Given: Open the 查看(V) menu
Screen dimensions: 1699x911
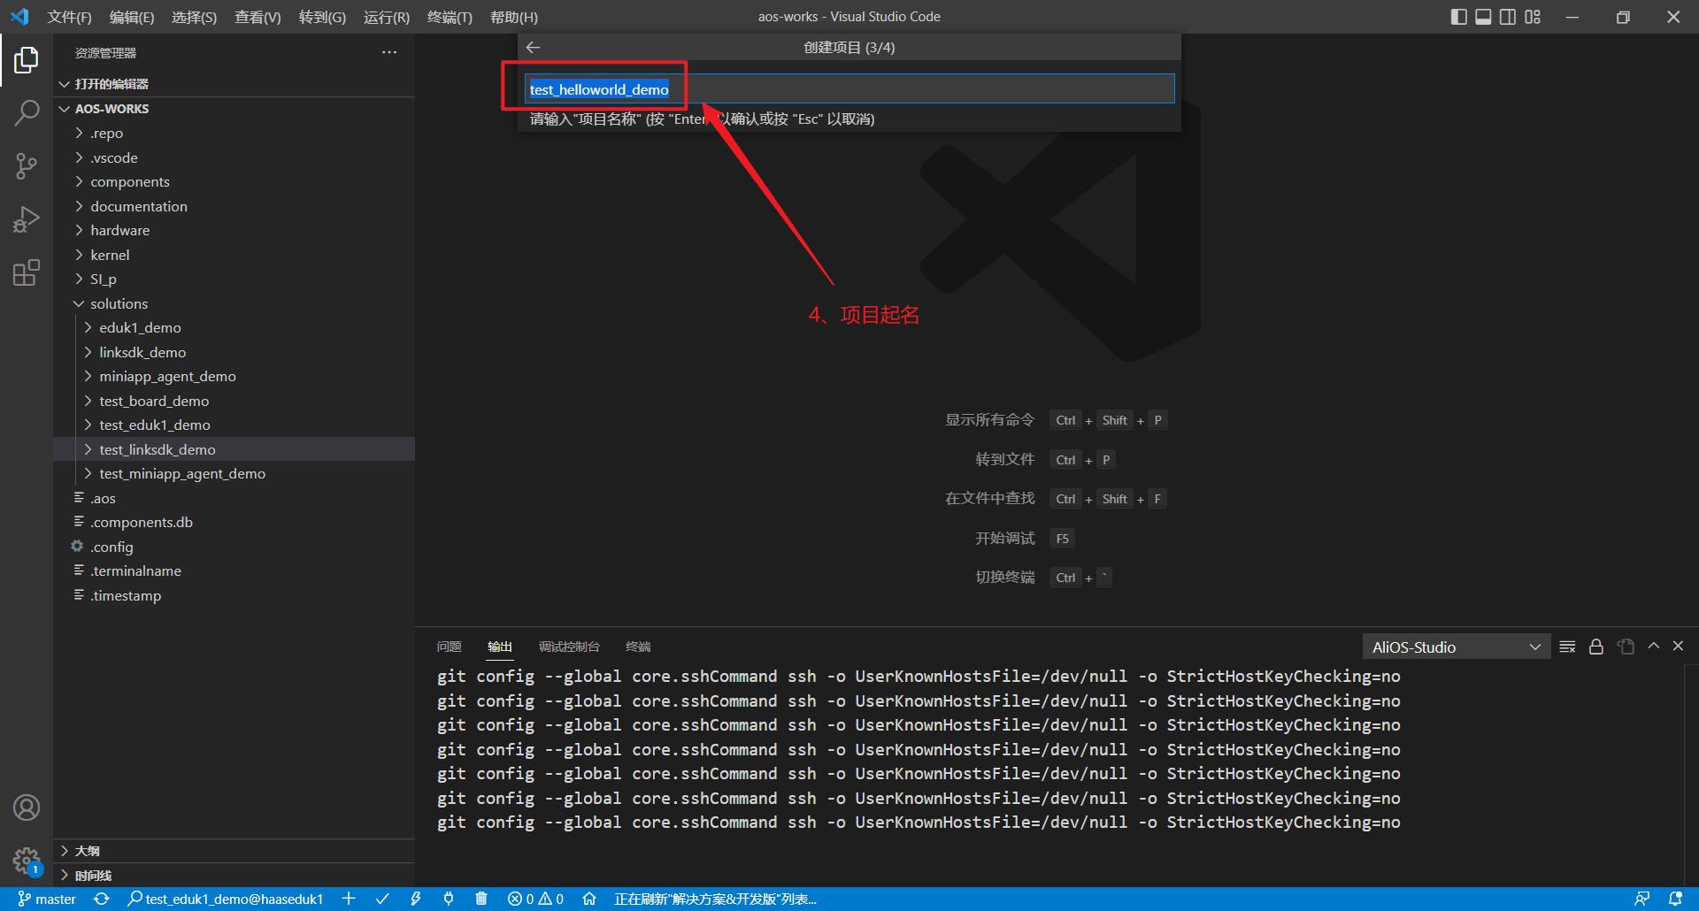Looking at the screenshot, I should point(258,17).
